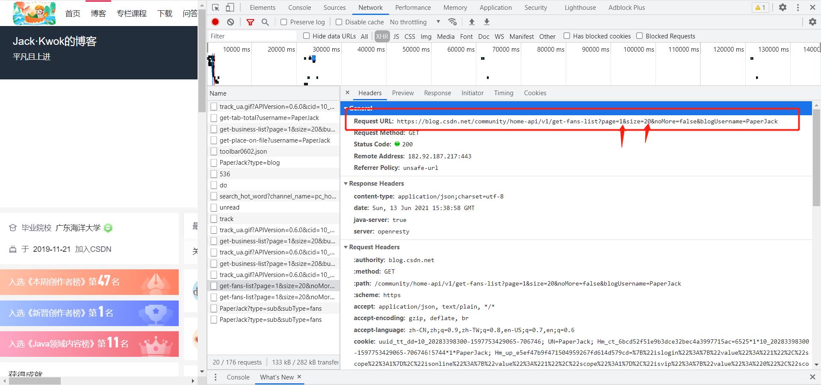
Task: Open 博客 link in CSDN navigation
Action: (98, 13)
